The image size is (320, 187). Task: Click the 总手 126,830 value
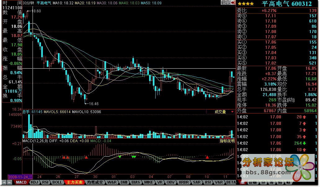point(268,89)
